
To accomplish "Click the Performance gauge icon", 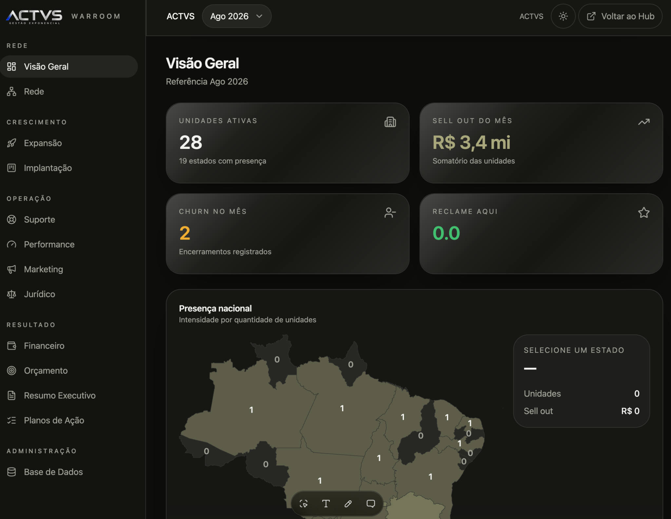I will (x=11, y=244).
